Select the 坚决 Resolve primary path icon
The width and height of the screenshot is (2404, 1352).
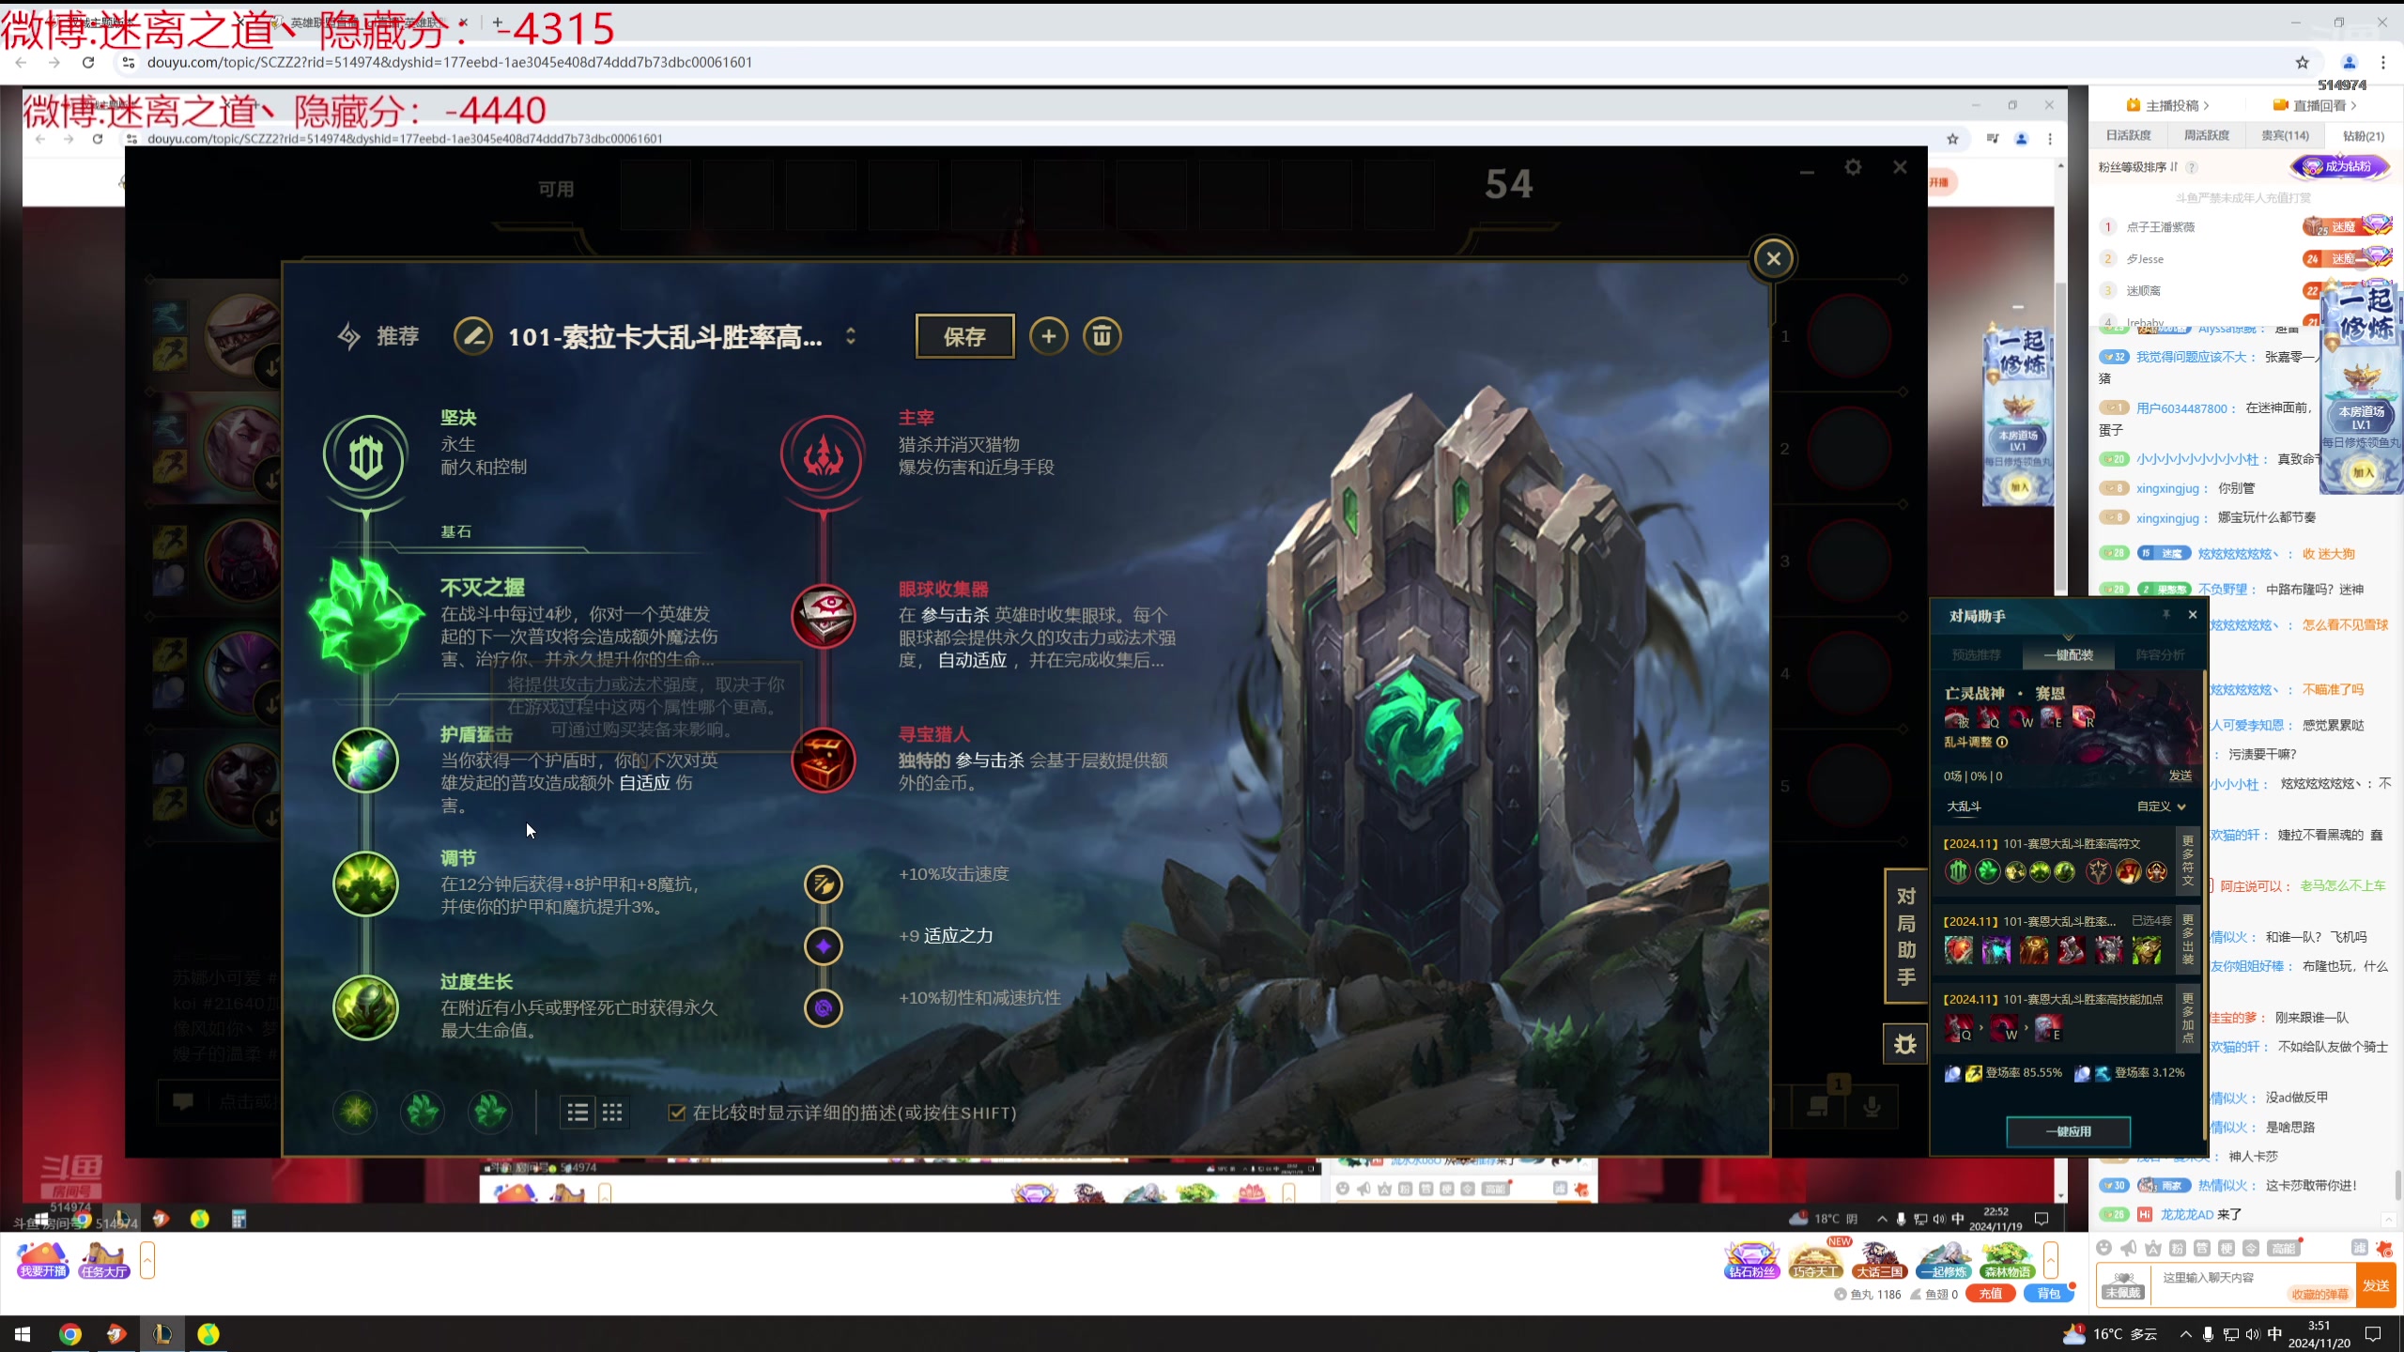366,457
